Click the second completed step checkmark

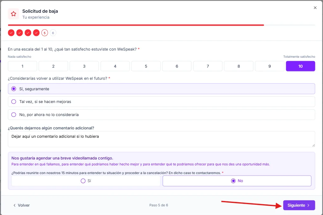[20, 33]
